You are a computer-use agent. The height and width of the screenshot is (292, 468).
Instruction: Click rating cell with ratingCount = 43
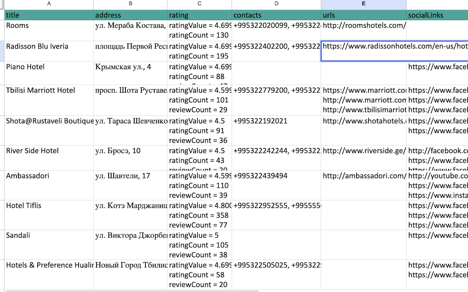pyautogui.click(x=200, y=158)
